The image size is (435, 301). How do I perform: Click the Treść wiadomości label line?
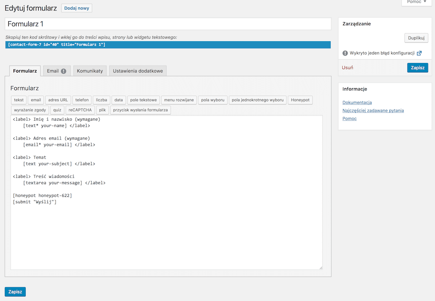click(43, 176)
